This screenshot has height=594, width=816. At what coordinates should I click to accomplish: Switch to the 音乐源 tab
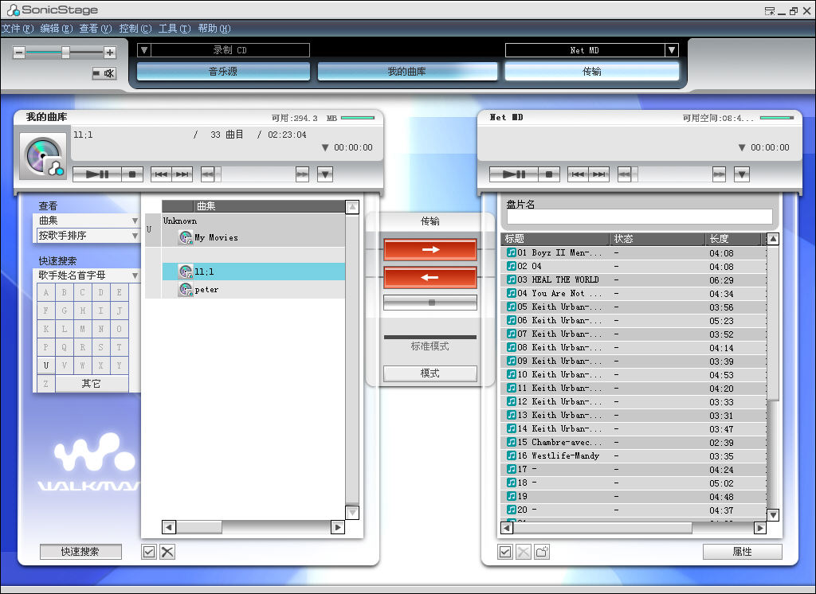223,72
